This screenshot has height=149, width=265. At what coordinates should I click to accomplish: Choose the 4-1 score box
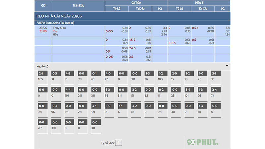coord(96,106)
